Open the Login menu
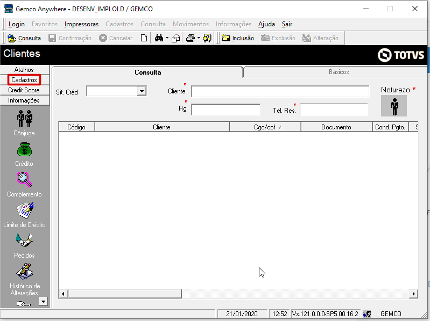Viewport: 430px width, 321px height. [17, 24]
